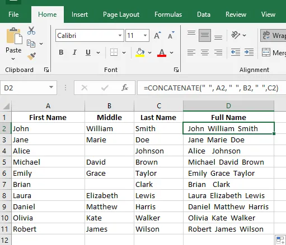Toggle Italic formatting
Image resolution: width=286 pixels, height=245 pixels.
[x=74, y=52]
